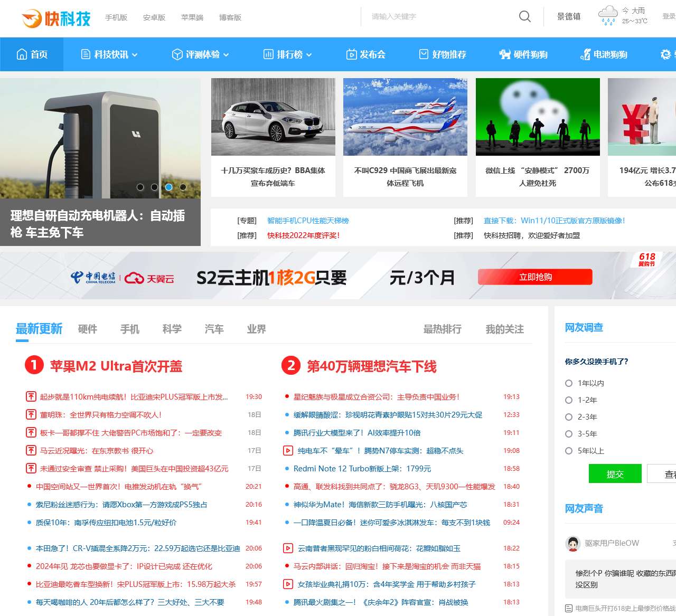Expand the 科技快讯 dropdown arrow
The width and height of the screenshot is (676, 616).
pos(135,55)
